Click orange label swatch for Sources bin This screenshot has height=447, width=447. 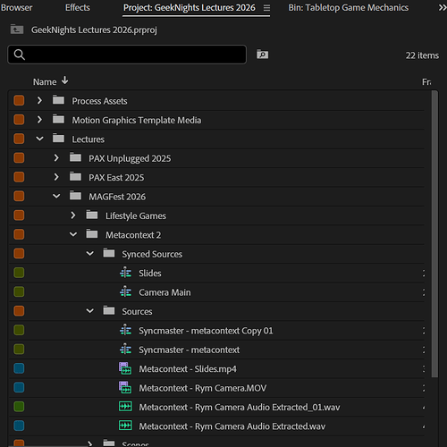tap(19, 311)
